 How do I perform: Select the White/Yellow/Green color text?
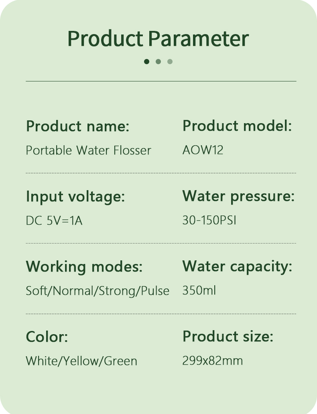pyautogui.click(x=81, y=361)
